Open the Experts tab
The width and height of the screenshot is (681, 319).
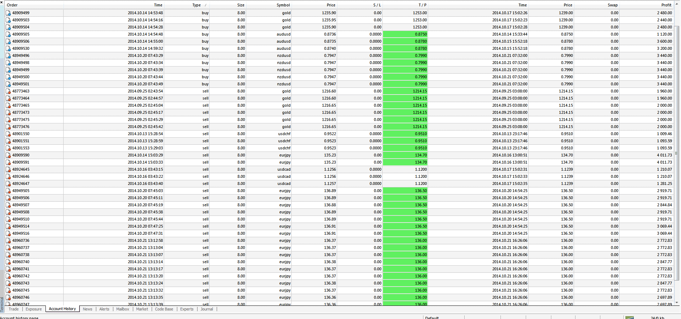click(187, 309)
